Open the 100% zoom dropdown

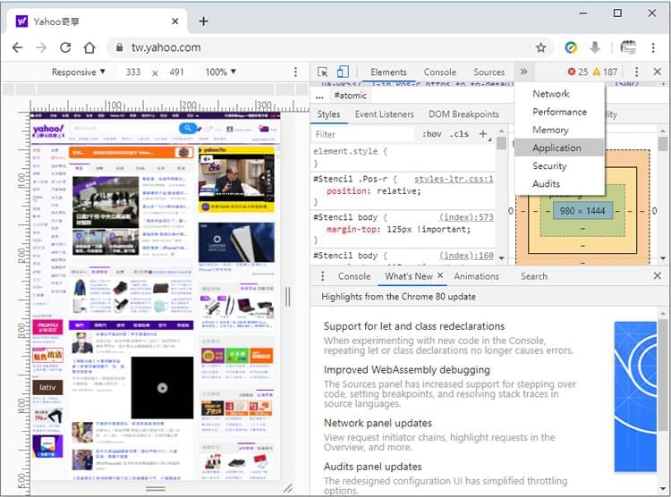(x=220, y=72)
